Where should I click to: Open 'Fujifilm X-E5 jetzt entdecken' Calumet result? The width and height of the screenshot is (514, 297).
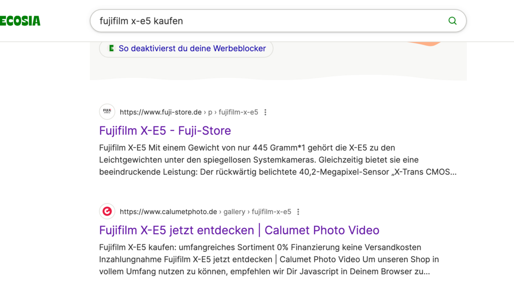point(239,230)
